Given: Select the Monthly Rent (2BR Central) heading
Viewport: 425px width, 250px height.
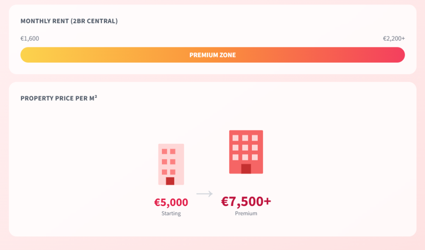Looking at the screenshot, I should (69, 21).
